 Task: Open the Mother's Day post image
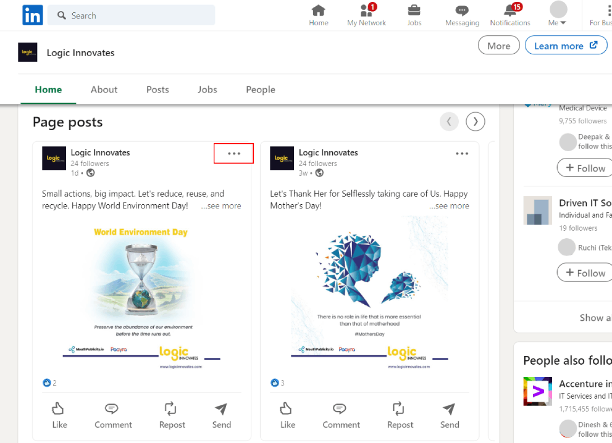pyautogui.click(x=370, y=294)
